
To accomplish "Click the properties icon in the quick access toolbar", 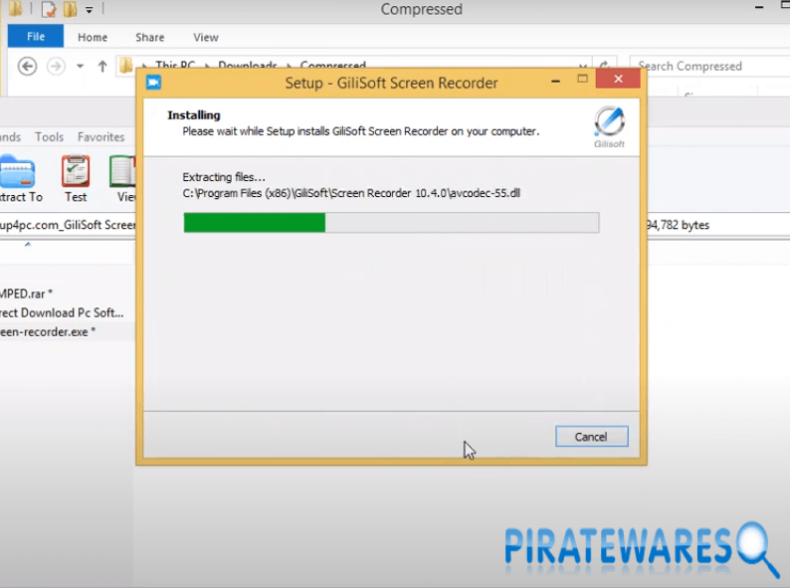I will 48,10.
